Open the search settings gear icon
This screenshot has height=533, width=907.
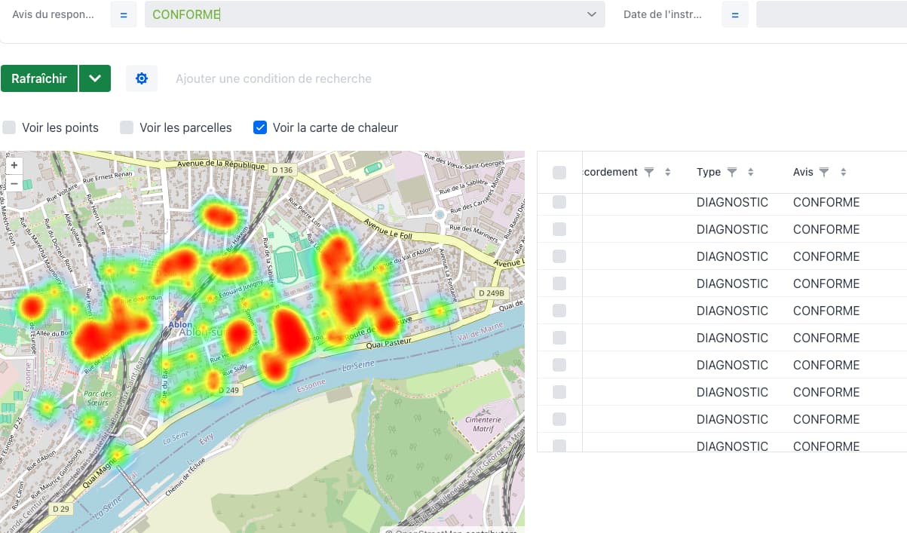pos(142,78)
